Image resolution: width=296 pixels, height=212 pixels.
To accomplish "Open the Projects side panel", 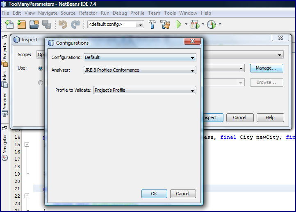I will (x=5, y=55).
